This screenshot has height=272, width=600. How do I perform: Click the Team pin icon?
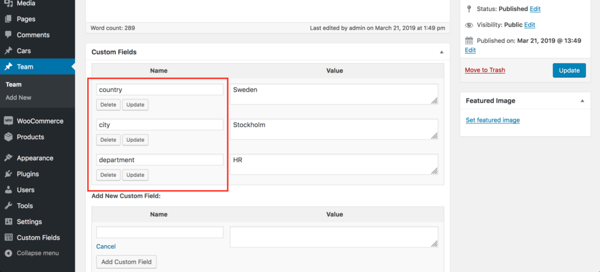(x=8, y=67)
